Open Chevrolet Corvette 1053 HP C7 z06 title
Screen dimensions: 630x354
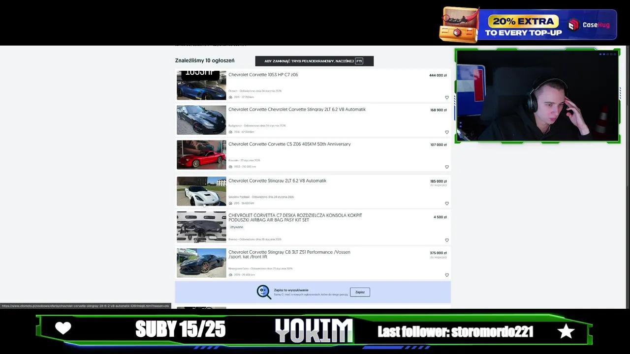tap(263, 75)
